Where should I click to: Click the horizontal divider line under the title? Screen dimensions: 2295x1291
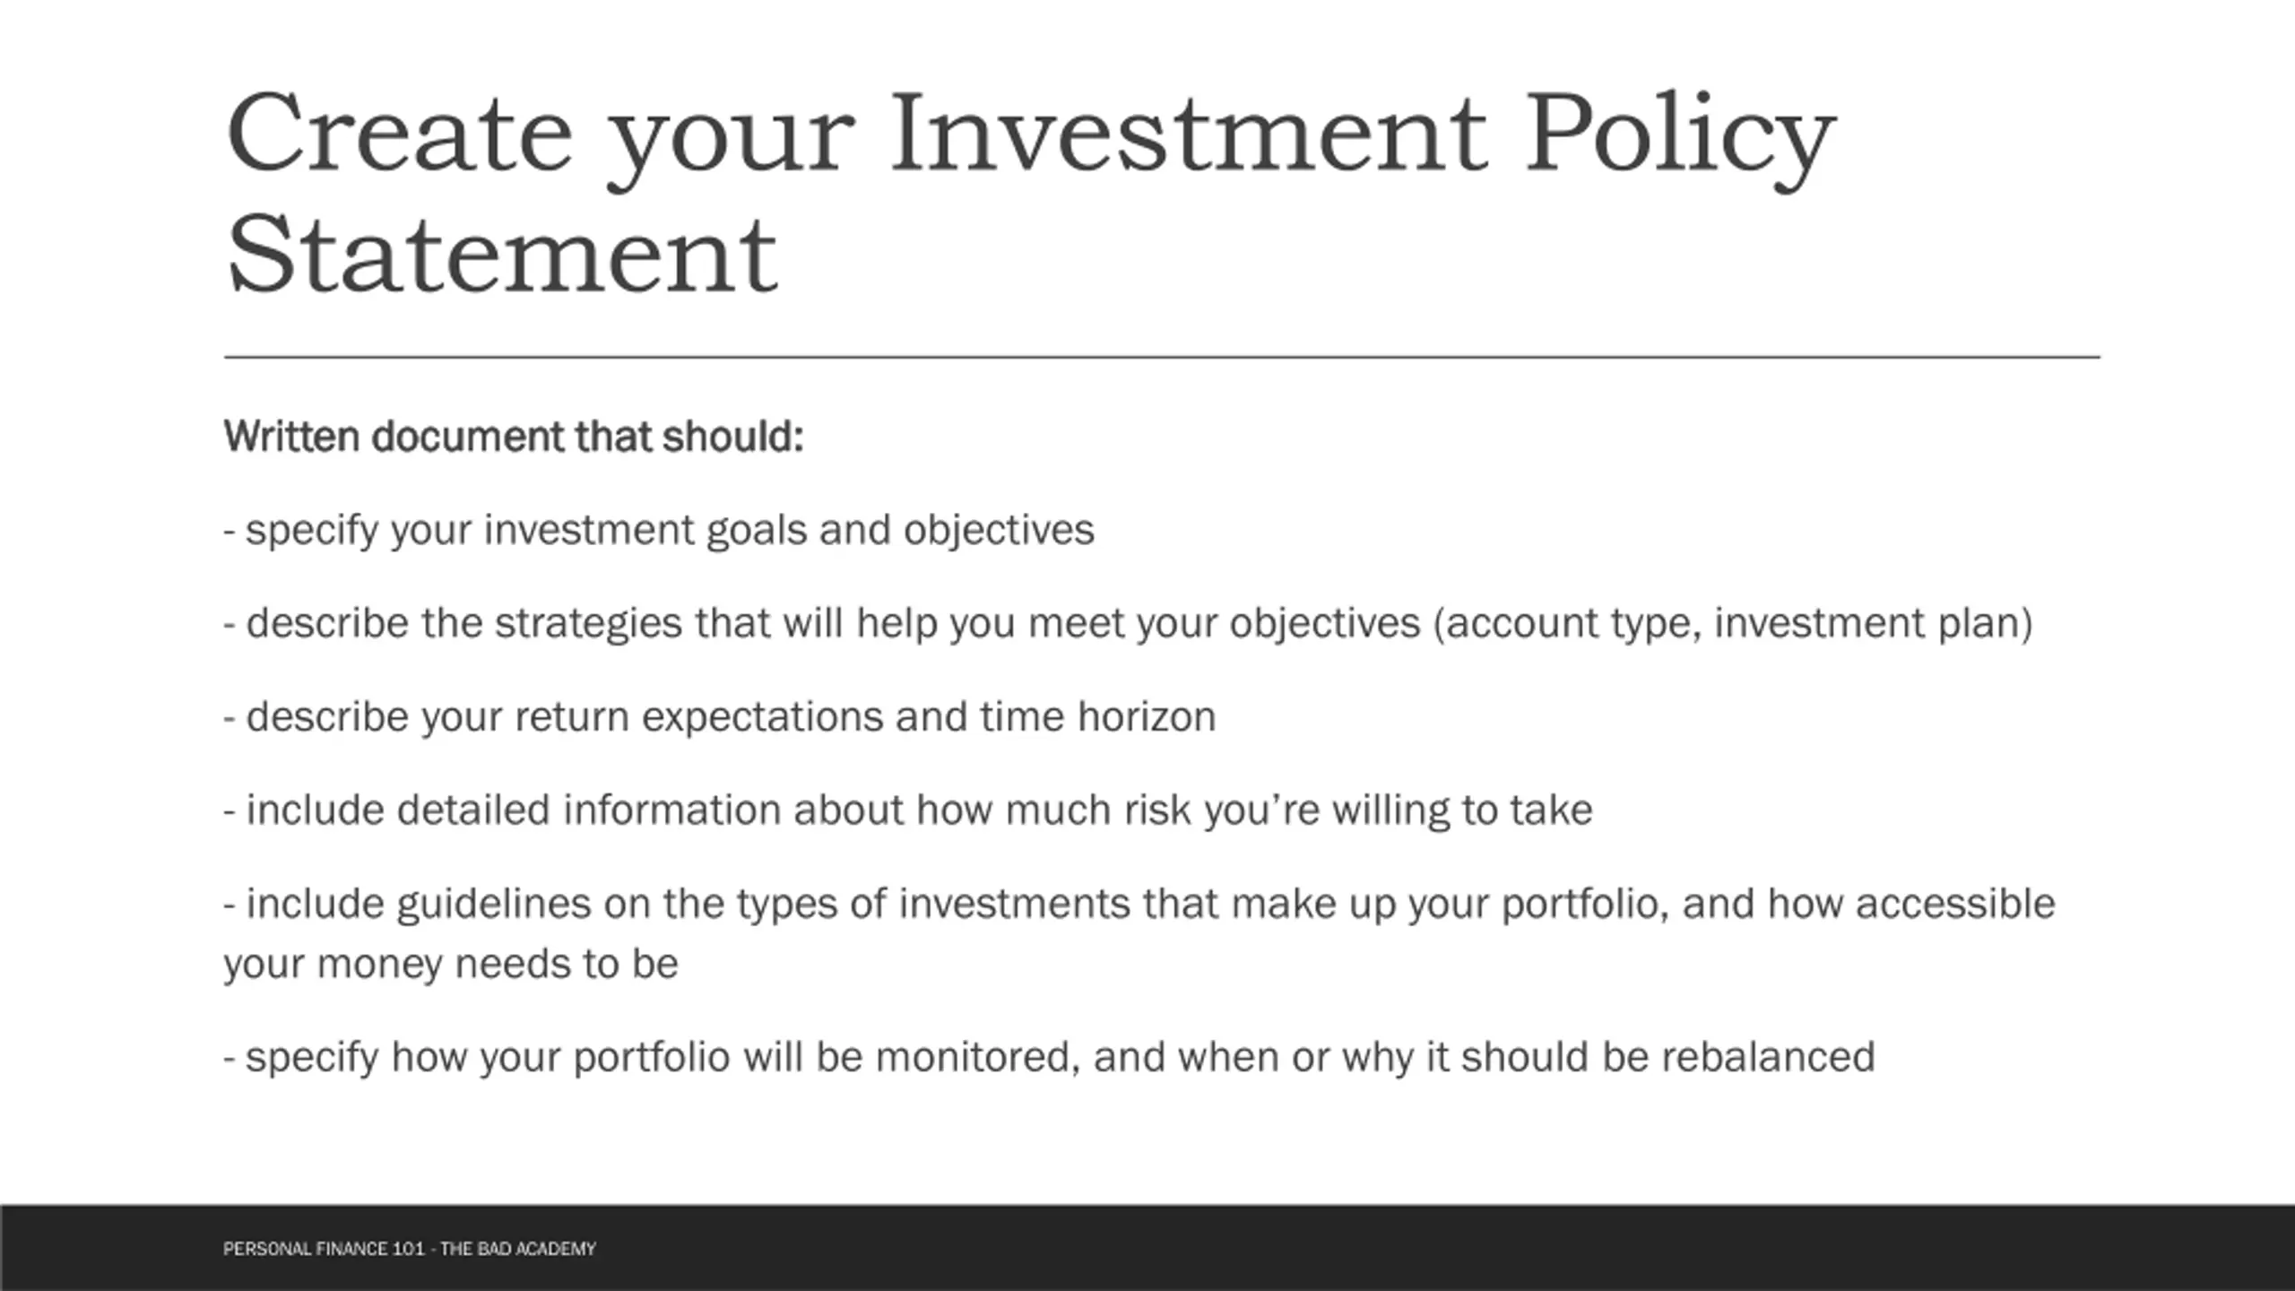(x=1162, y=357)
